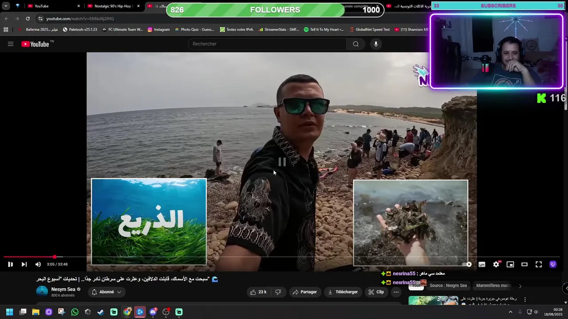Open the Instagram bookmark
The width and height of the screenshot is (568, 319).
point(158,30)
